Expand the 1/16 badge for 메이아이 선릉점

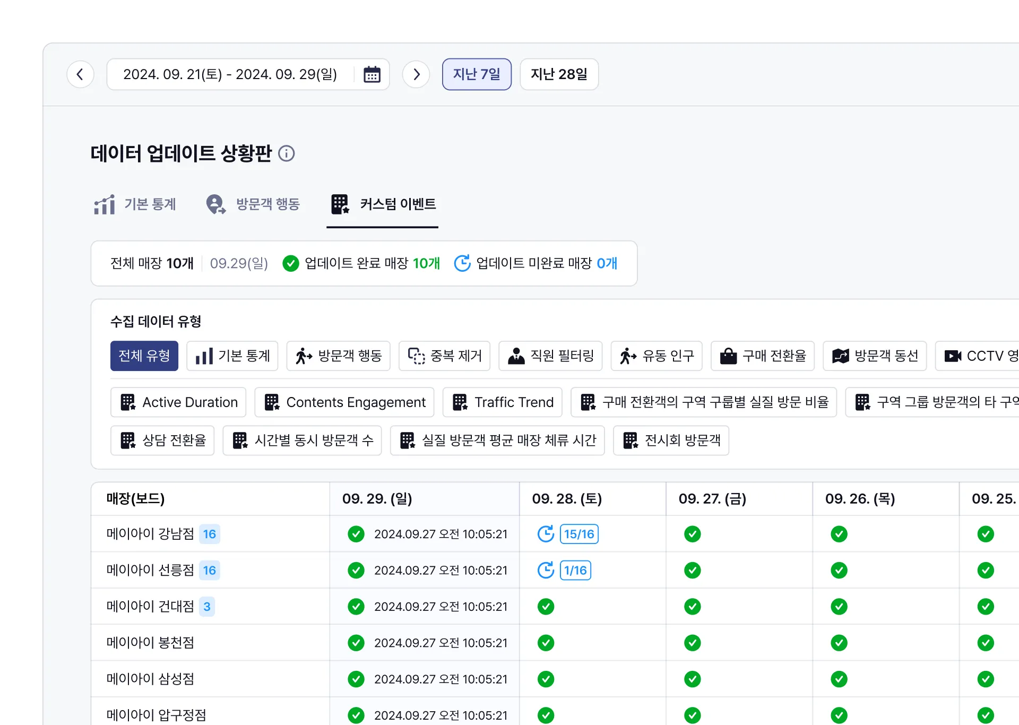point(575,570)
